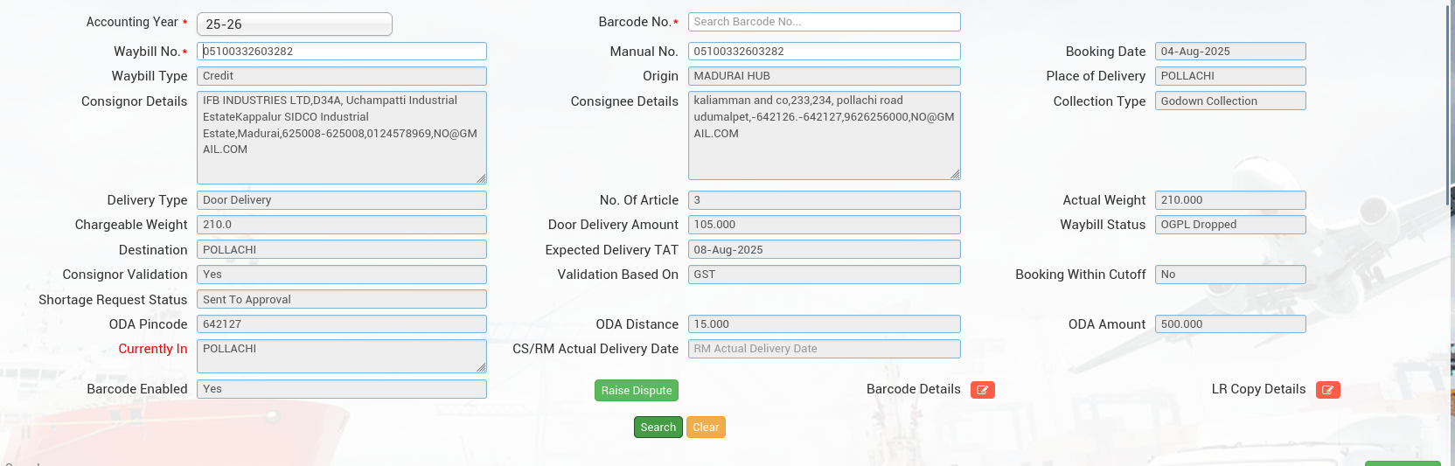1455x466 pixels.
Task: Click the vertical page scrollbar
Action: pyautogui.click(x=1449, y=105)
